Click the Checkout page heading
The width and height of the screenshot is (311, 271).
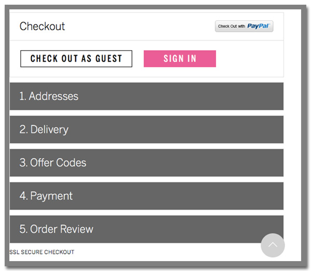43,26
